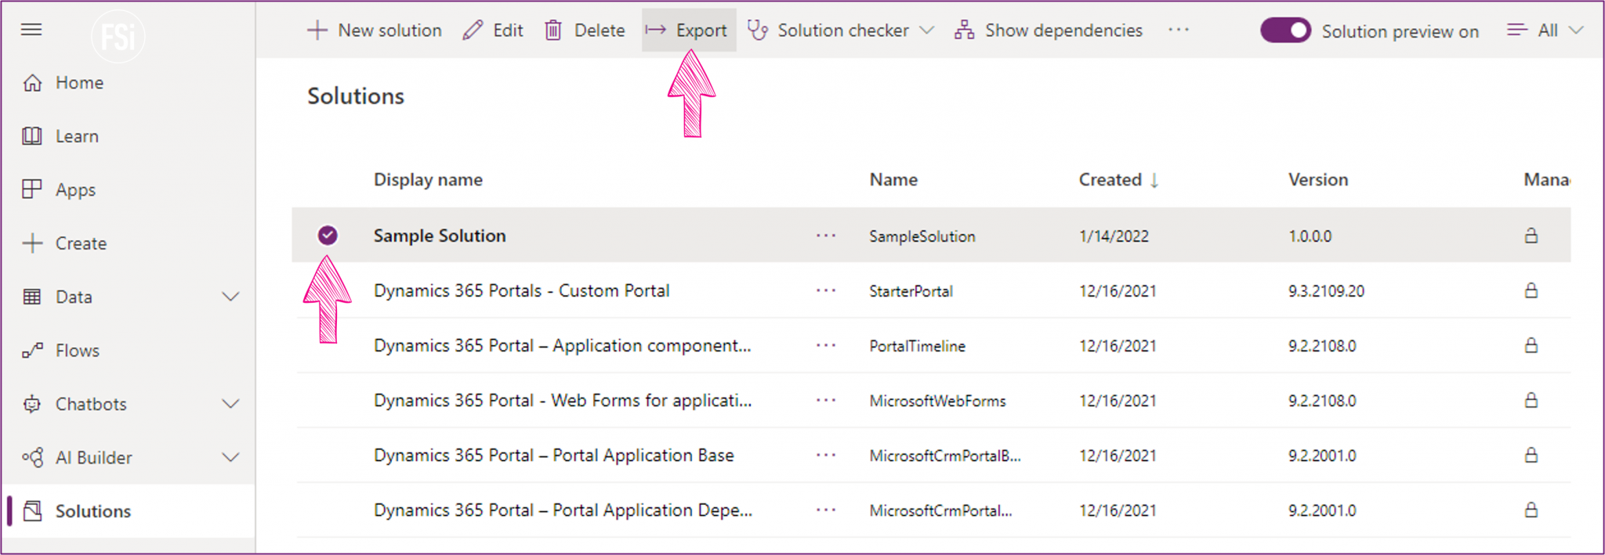This screenshot has width=1605, height=555.
Task: Sort by Version column header
Action: [x=1318, y=180]
